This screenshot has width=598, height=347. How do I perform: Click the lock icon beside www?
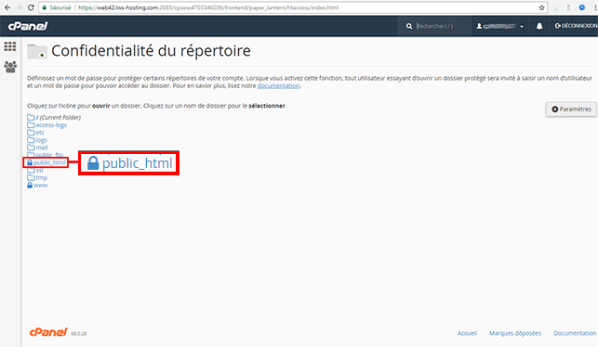point(30,186)
